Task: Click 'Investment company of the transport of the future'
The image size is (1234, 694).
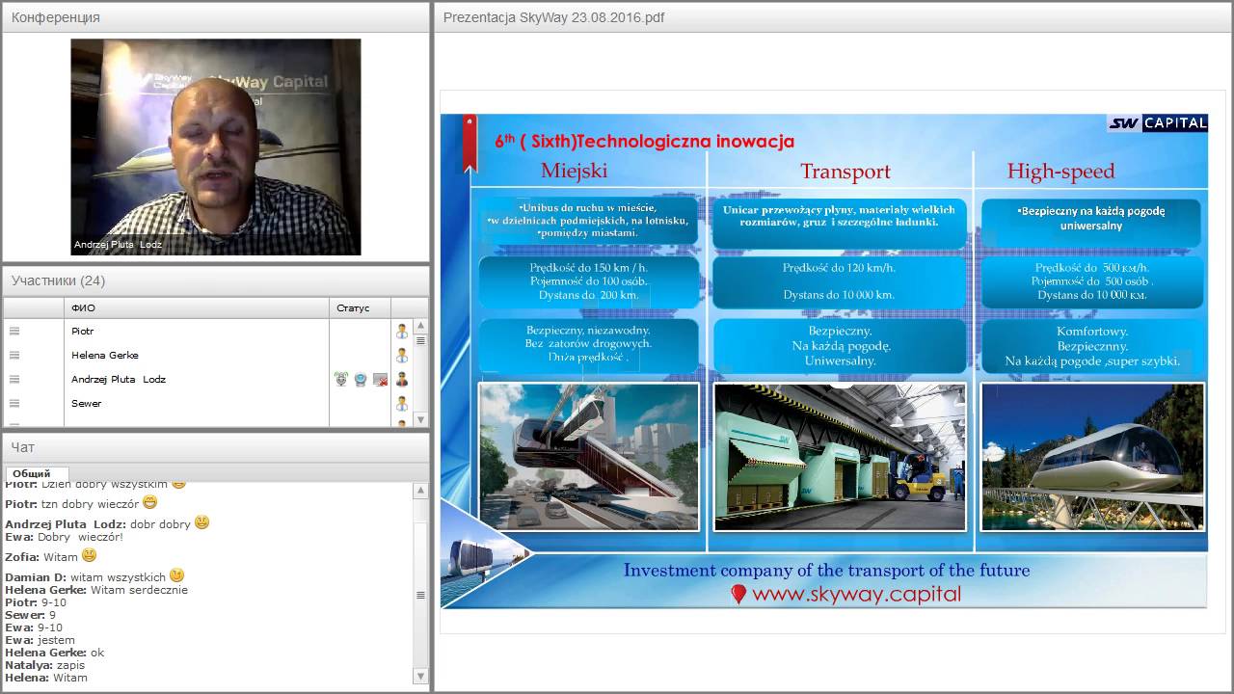Action: [x=826, y=570]
